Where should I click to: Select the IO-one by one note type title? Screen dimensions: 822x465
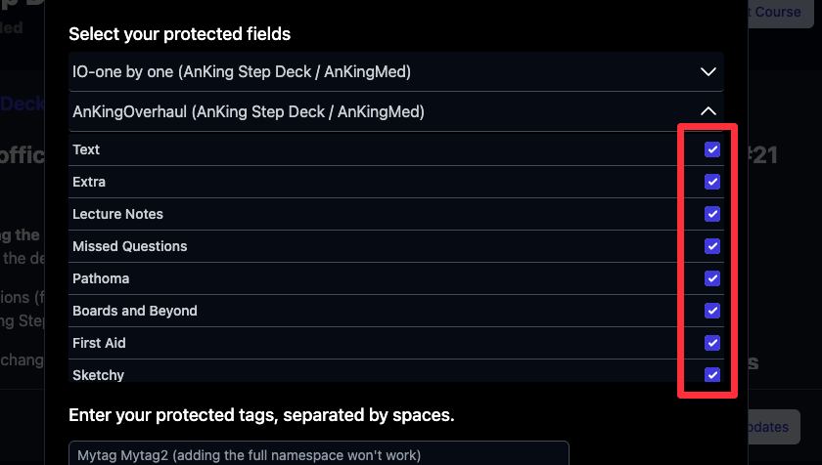242,72
